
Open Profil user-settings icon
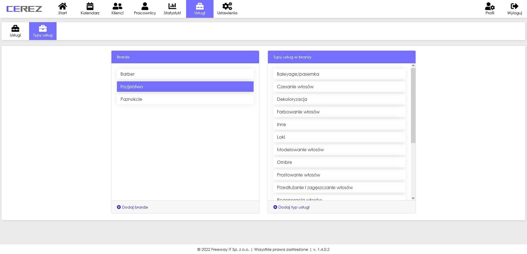click(x=490, y=6)
